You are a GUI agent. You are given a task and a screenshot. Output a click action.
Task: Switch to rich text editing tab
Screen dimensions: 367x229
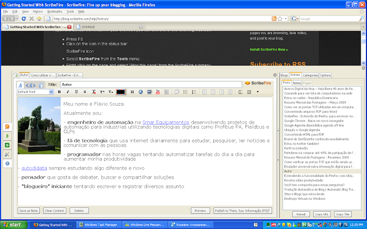[20, 85]
